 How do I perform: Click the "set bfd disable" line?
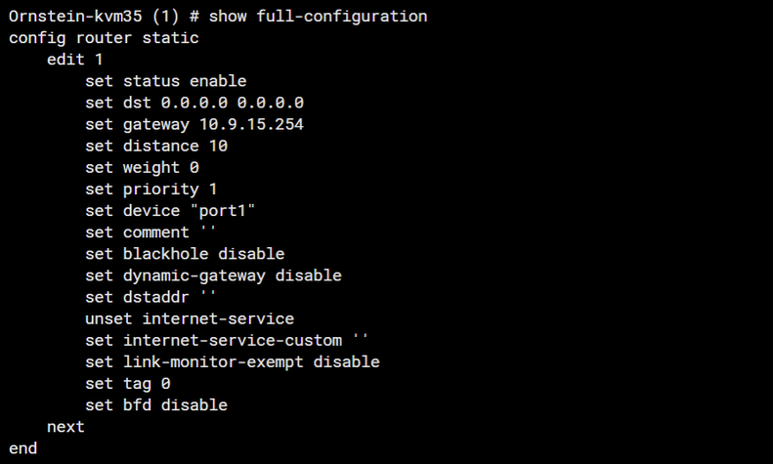coord(156,404)
